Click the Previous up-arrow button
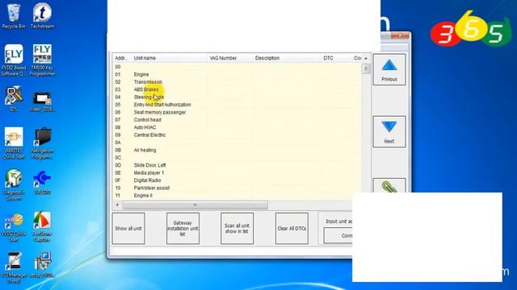This screenshot has width=517, height=290. click(389, 70)
